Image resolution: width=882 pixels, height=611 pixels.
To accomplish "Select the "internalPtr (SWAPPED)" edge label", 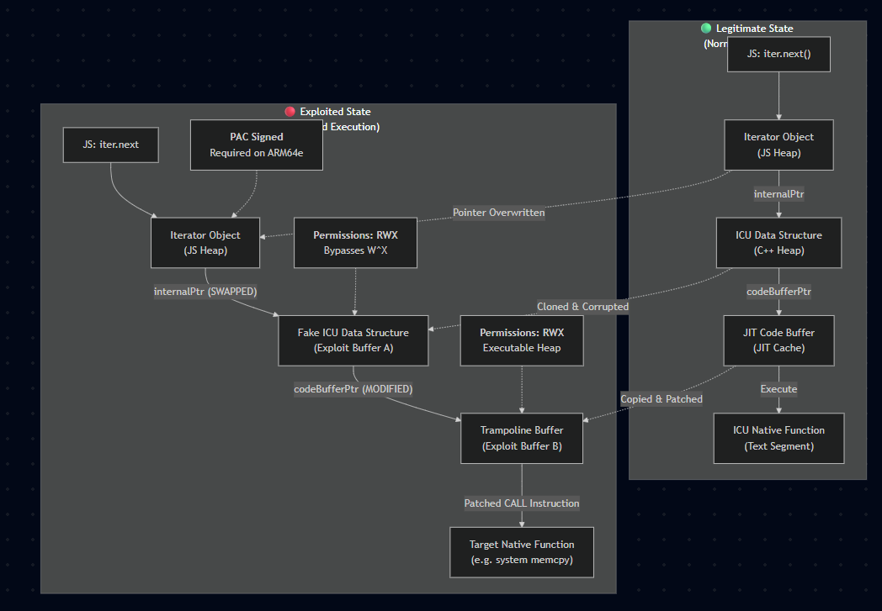I will [x=205, y=292].
